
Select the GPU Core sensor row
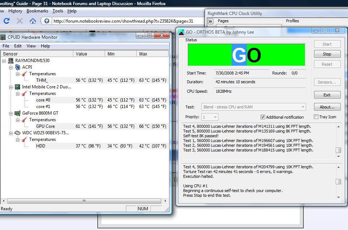pos(101,126)
